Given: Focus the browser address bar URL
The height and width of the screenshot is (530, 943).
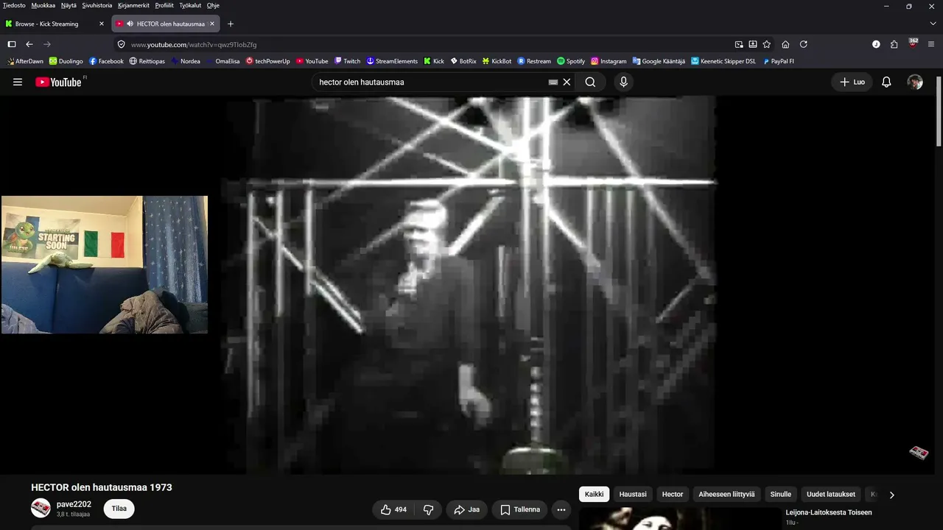Looking at the screenshot, I should [194, 44].
